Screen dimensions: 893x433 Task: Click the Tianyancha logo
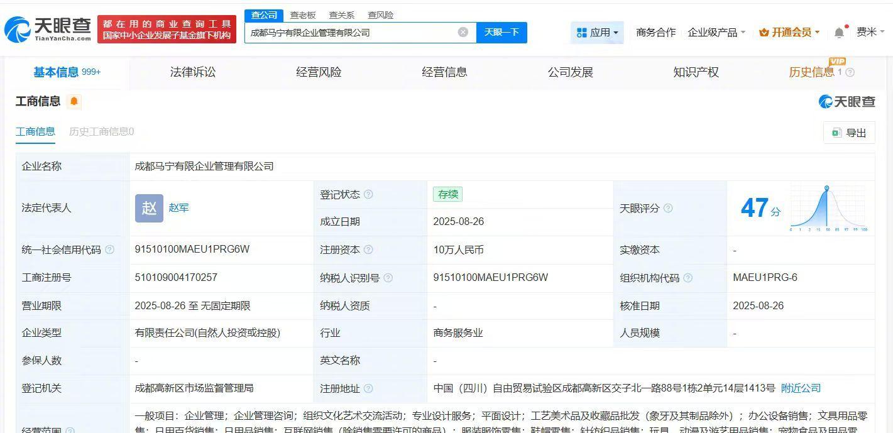point(47,29)
